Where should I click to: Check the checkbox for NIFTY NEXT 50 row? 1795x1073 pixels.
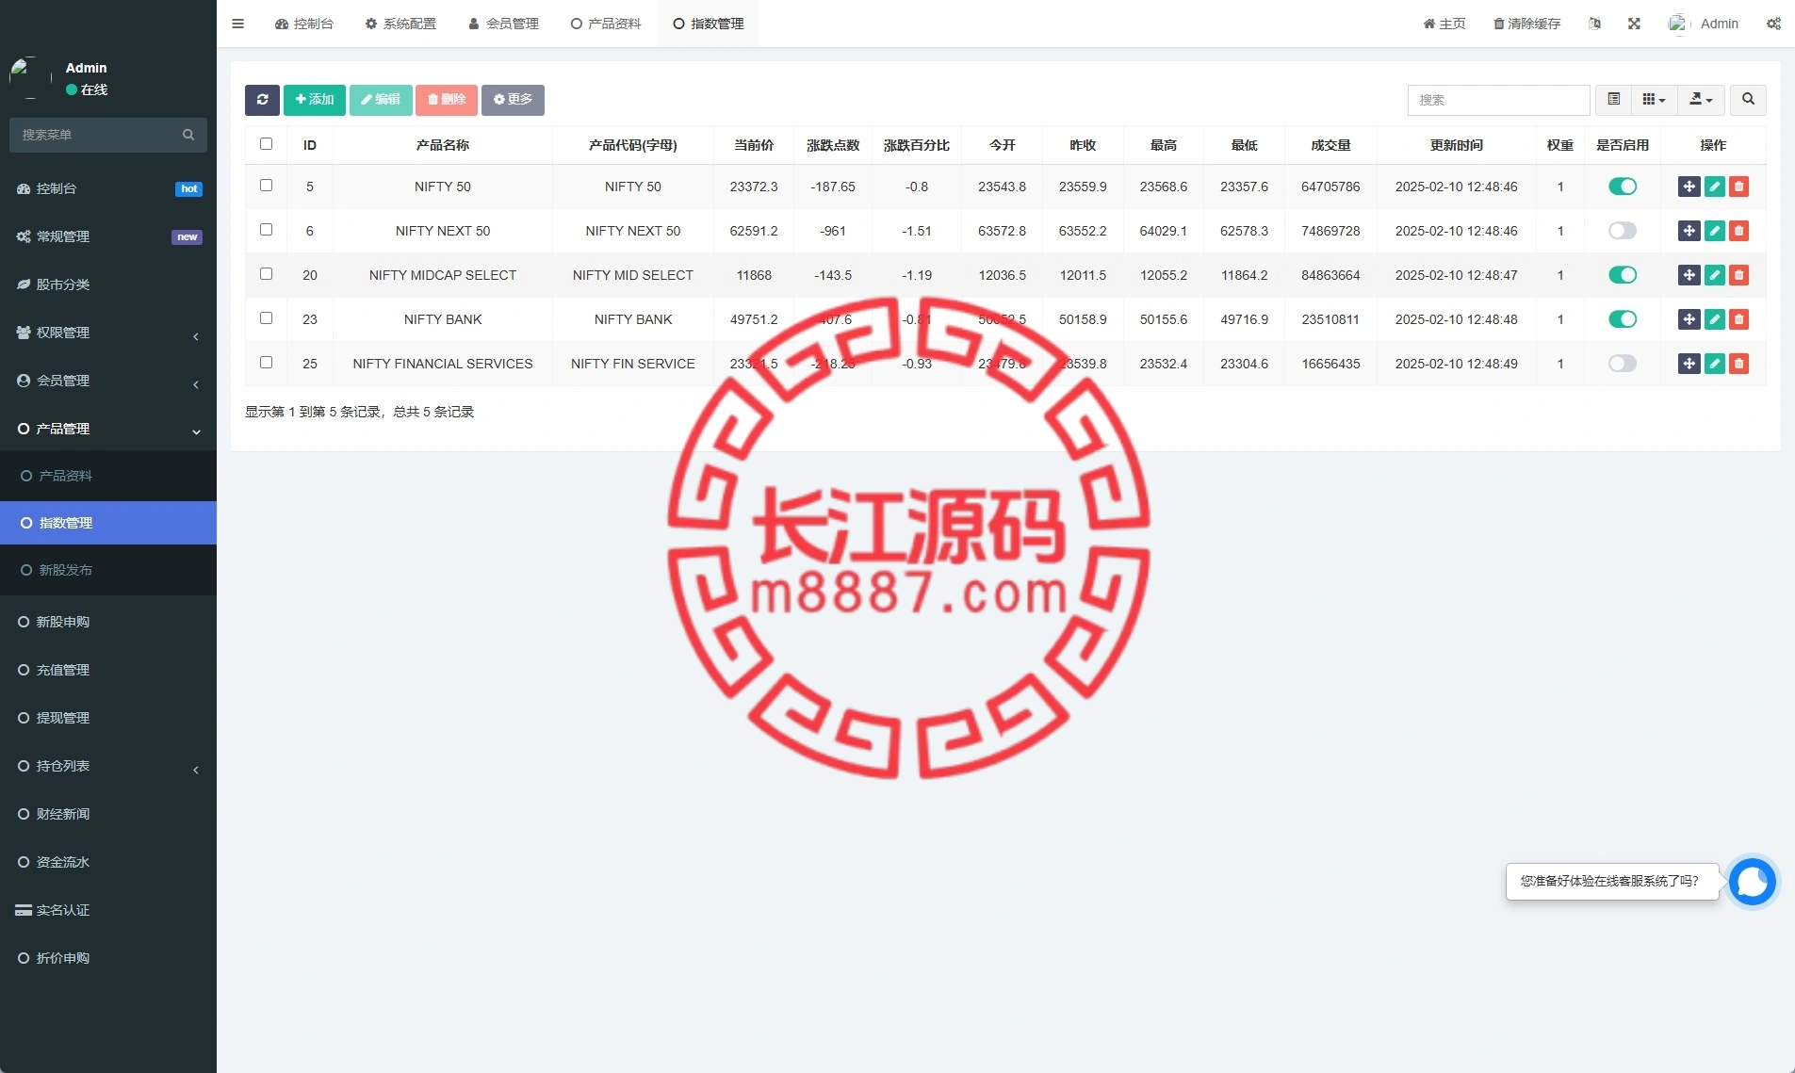(266, 230)
